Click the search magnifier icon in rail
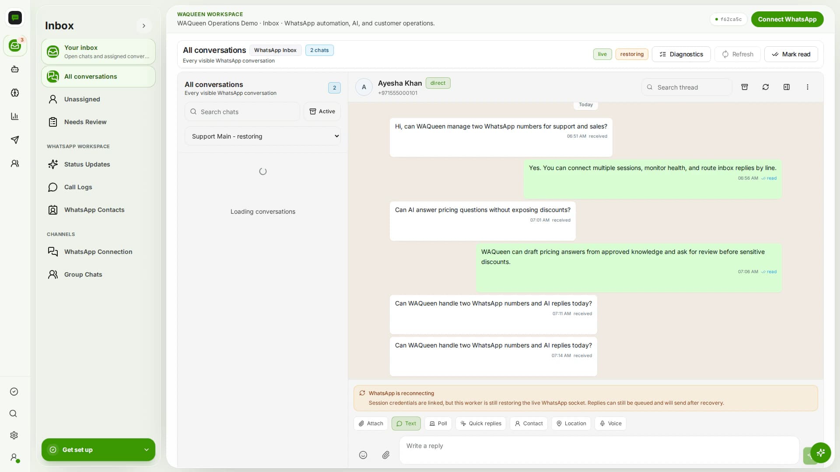Image resolution: width=840 pixels, height=472 pixels. click(x=14, y=413)
